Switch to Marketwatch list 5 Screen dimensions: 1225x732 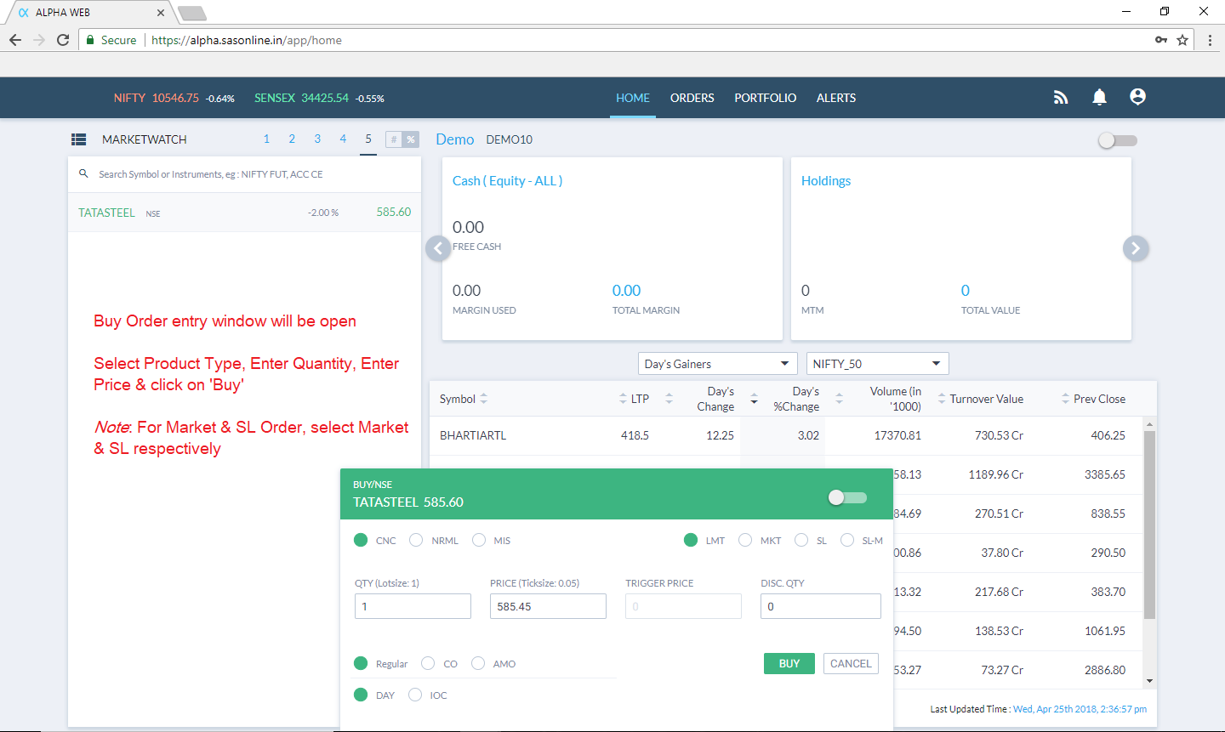pos(368,139)
